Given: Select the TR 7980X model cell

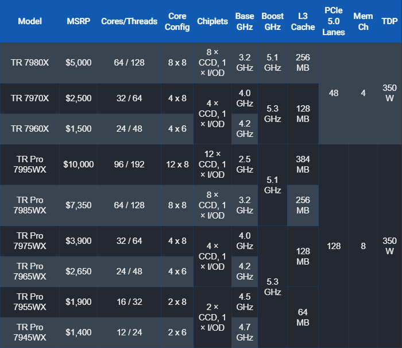Looking at the screenshot, I should 30,63.
